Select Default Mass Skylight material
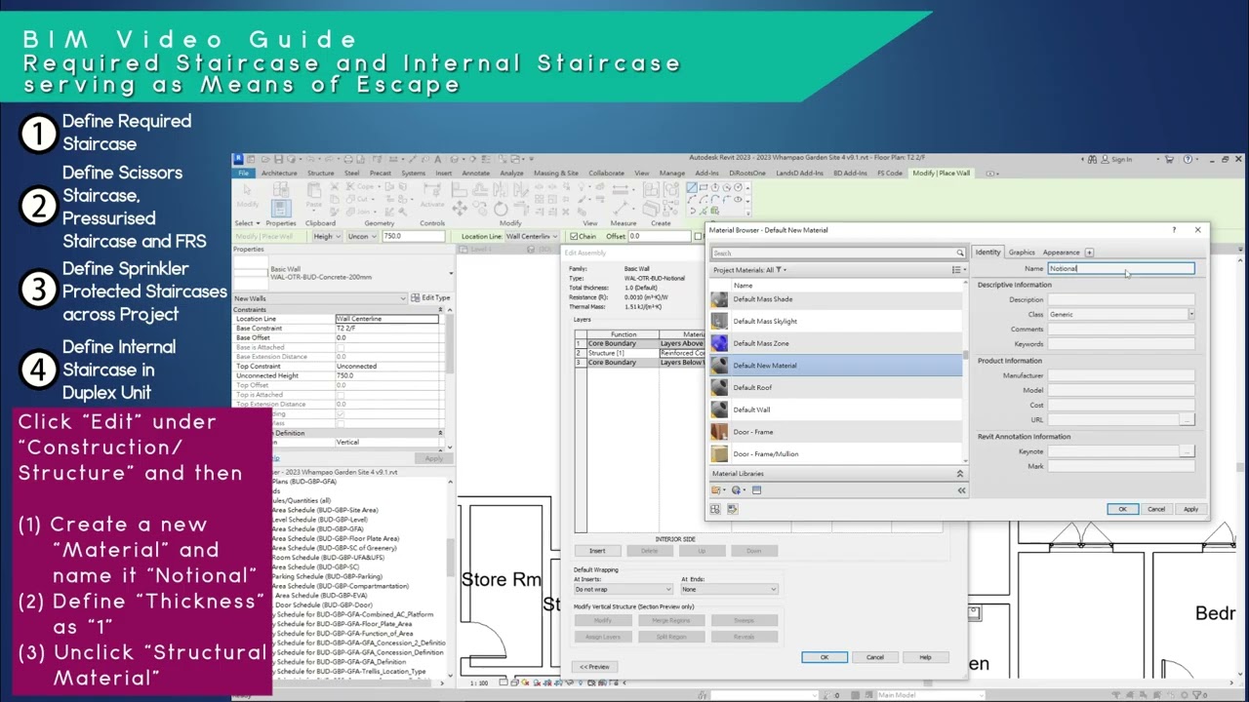The width and height of the screenshot is (1249, 702). click(836, 321)
